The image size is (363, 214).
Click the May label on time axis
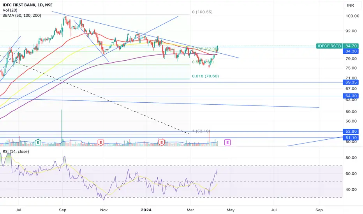click(x=230, y=210)
